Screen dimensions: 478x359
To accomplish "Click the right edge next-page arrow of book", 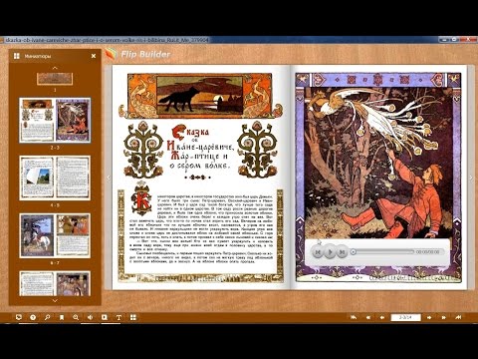I will 471,178.
